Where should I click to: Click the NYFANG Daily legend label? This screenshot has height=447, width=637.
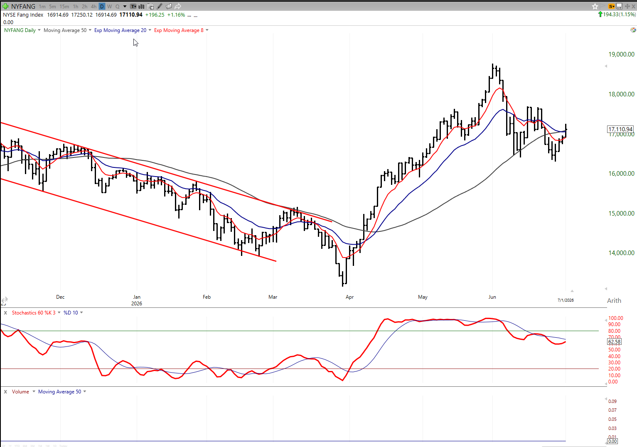pos(20,30)
